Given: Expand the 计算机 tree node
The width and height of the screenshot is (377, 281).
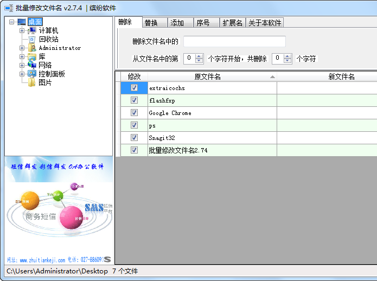Looking at the screenshot, I should [22, 30].
